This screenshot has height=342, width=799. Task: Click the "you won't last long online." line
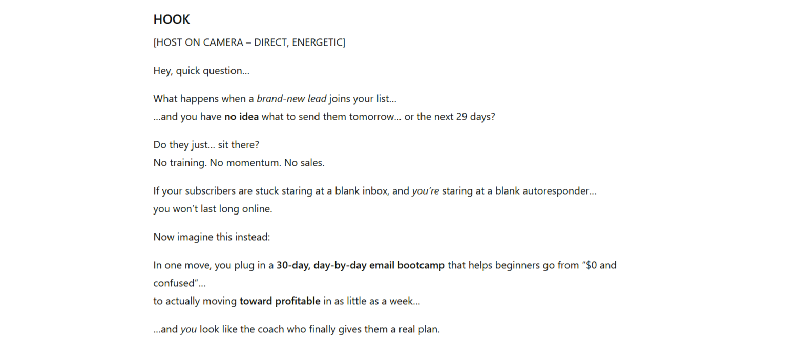(x=213, y=209)
